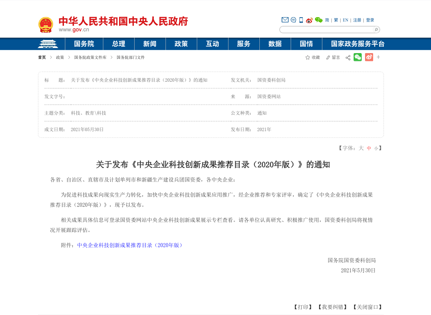
Task: Switch page to traditional Chinese 繁
Action: 336,20
